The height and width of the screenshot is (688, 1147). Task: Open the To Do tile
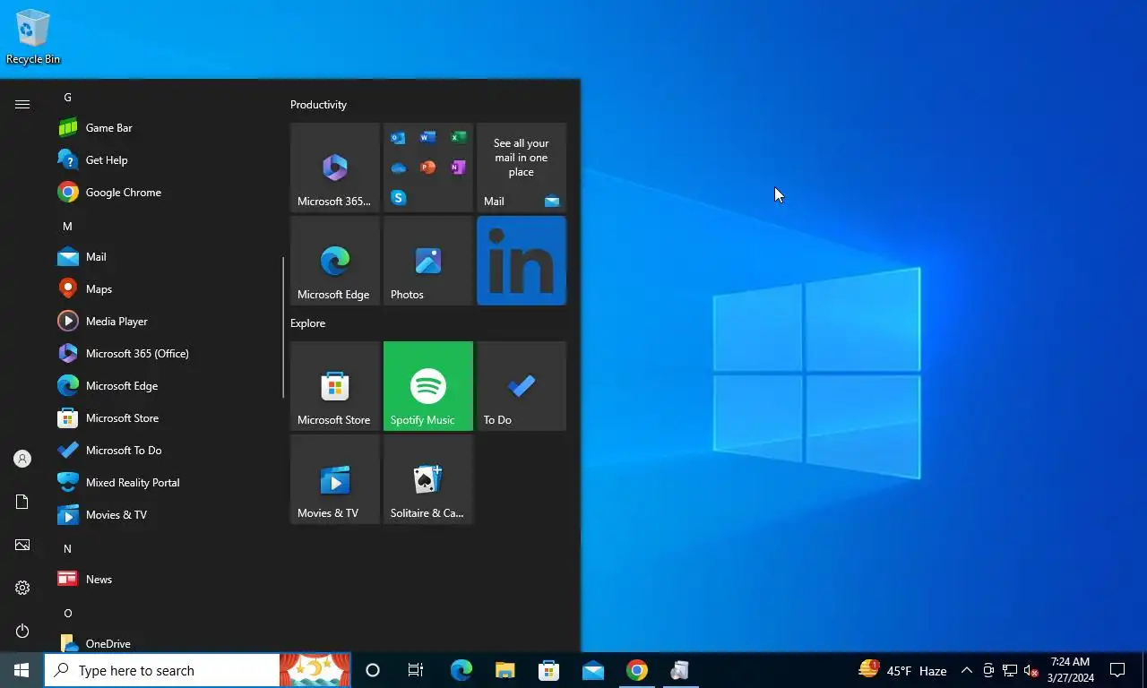[522, 386]
